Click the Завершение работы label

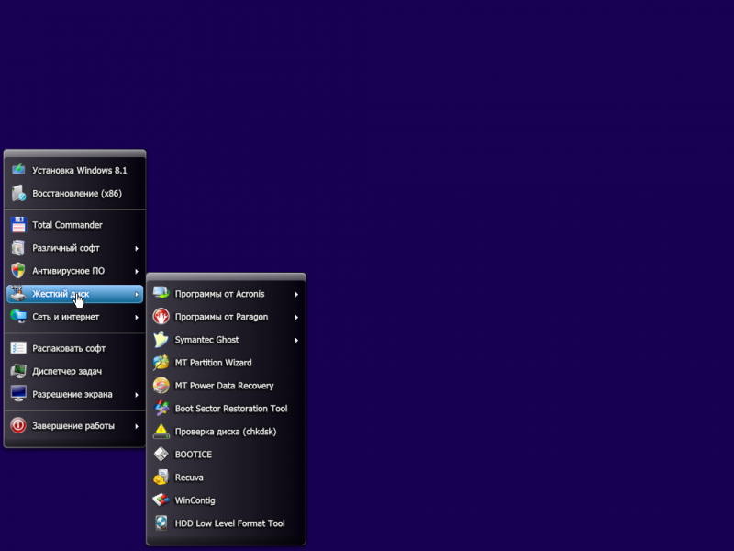click(73, 426)
